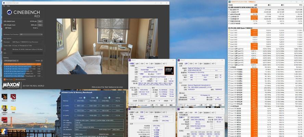Open the File menu in Cinebench

(x=4, y=6)
